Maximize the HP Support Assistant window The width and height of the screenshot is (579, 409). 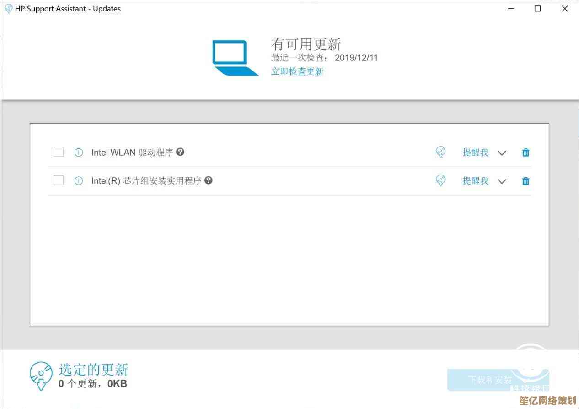[x=538, y=9]
